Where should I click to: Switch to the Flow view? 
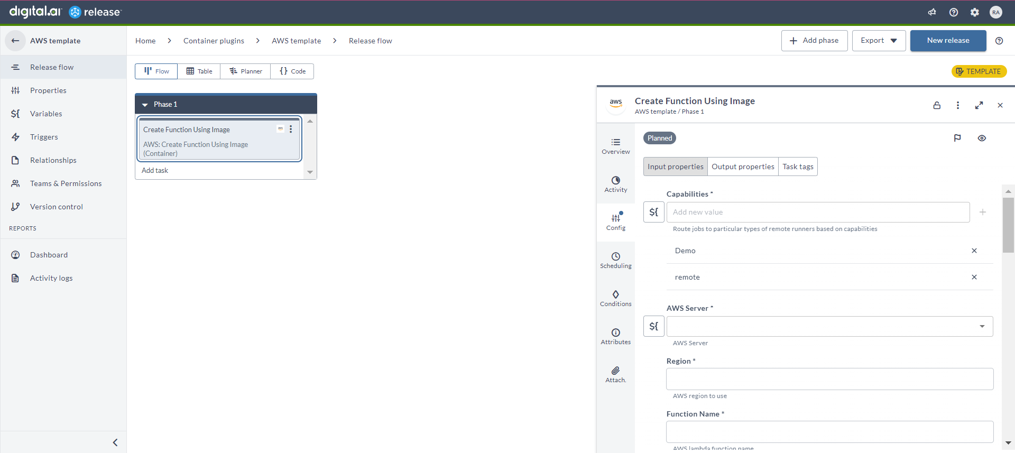coord(156,71)
